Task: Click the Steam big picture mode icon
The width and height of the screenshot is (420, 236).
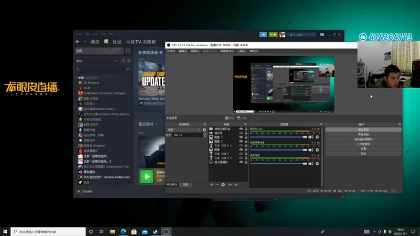Action: [322, 35]
